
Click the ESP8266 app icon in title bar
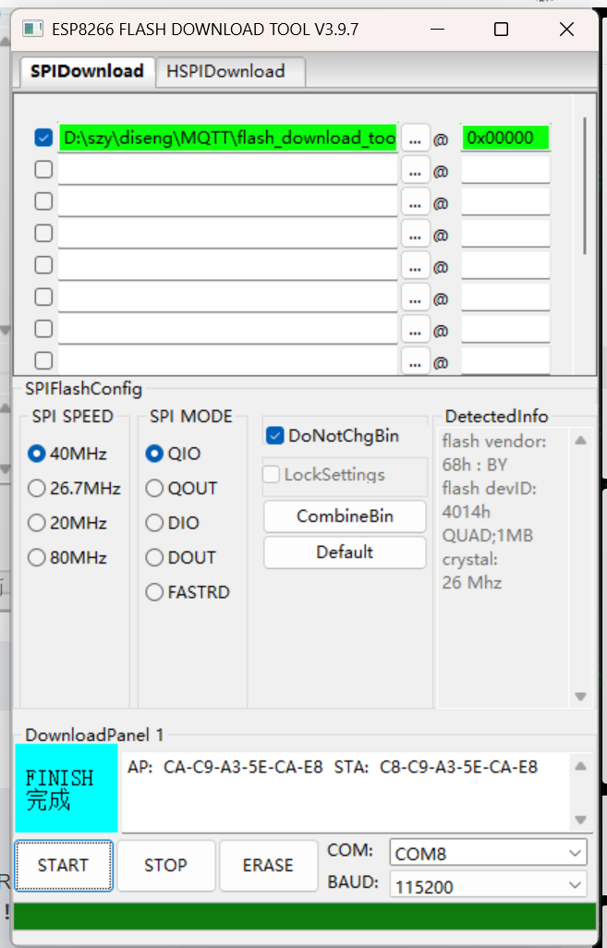[x=32, y=29]
